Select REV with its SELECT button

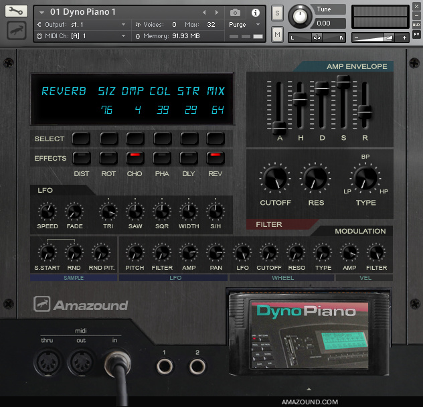pos(216,139)
